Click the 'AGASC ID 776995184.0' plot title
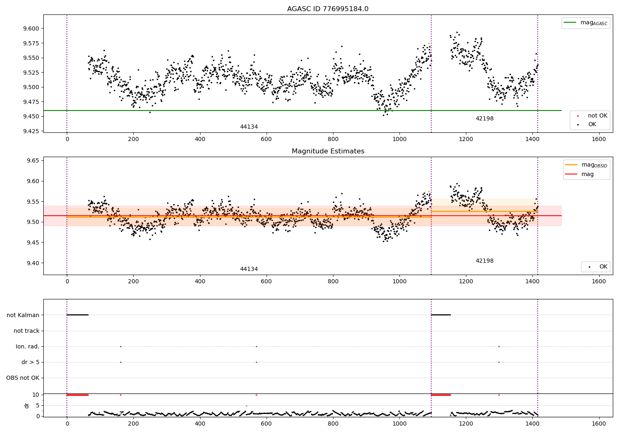 (328, 9)
